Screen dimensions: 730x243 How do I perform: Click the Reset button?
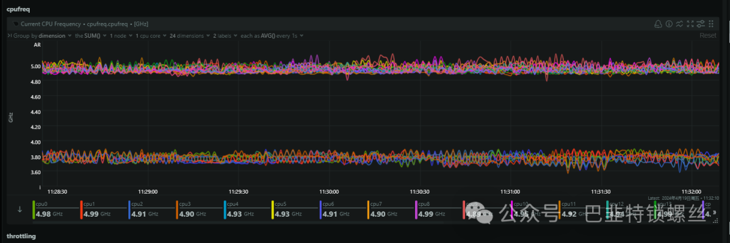coord(708,35)
